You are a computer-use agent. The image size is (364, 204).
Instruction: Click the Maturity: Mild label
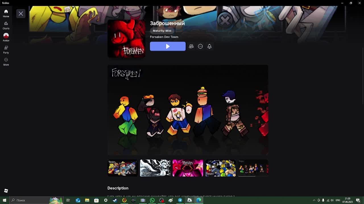click(x=162, y=31)
